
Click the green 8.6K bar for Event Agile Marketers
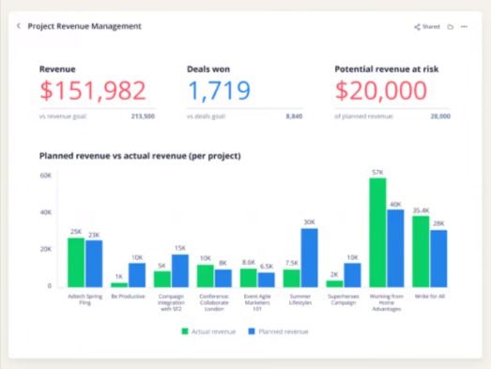249,278
